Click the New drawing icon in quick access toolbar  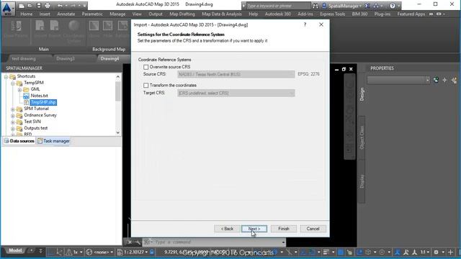(22, 6)
